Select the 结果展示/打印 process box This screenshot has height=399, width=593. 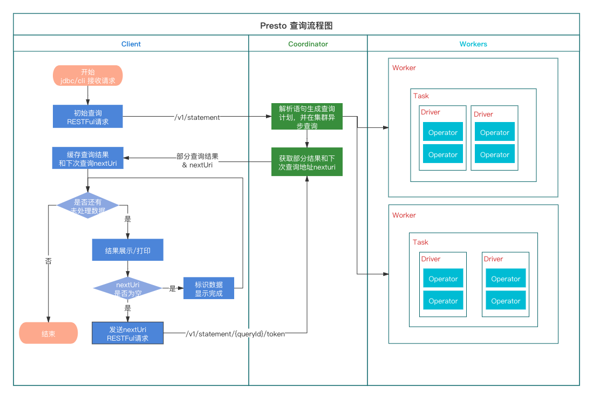[127, 251]
